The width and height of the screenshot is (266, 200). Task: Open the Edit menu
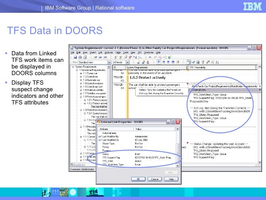pos(78,52)
